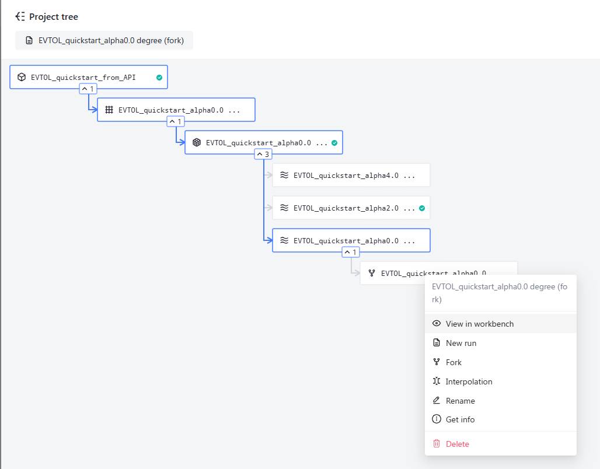This screenshot has height=469, width=600.
Task: Select the EVTOL_quickstart_alpha4.0 case node
Action: coord(351,175)
